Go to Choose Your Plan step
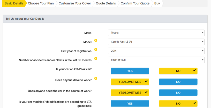This screenshot has height=108, width=211. click(x=41, y=3)
